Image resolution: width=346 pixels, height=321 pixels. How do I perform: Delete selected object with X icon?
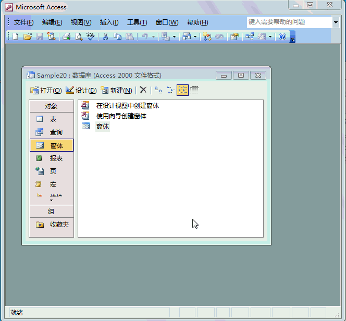click(143, 90)
